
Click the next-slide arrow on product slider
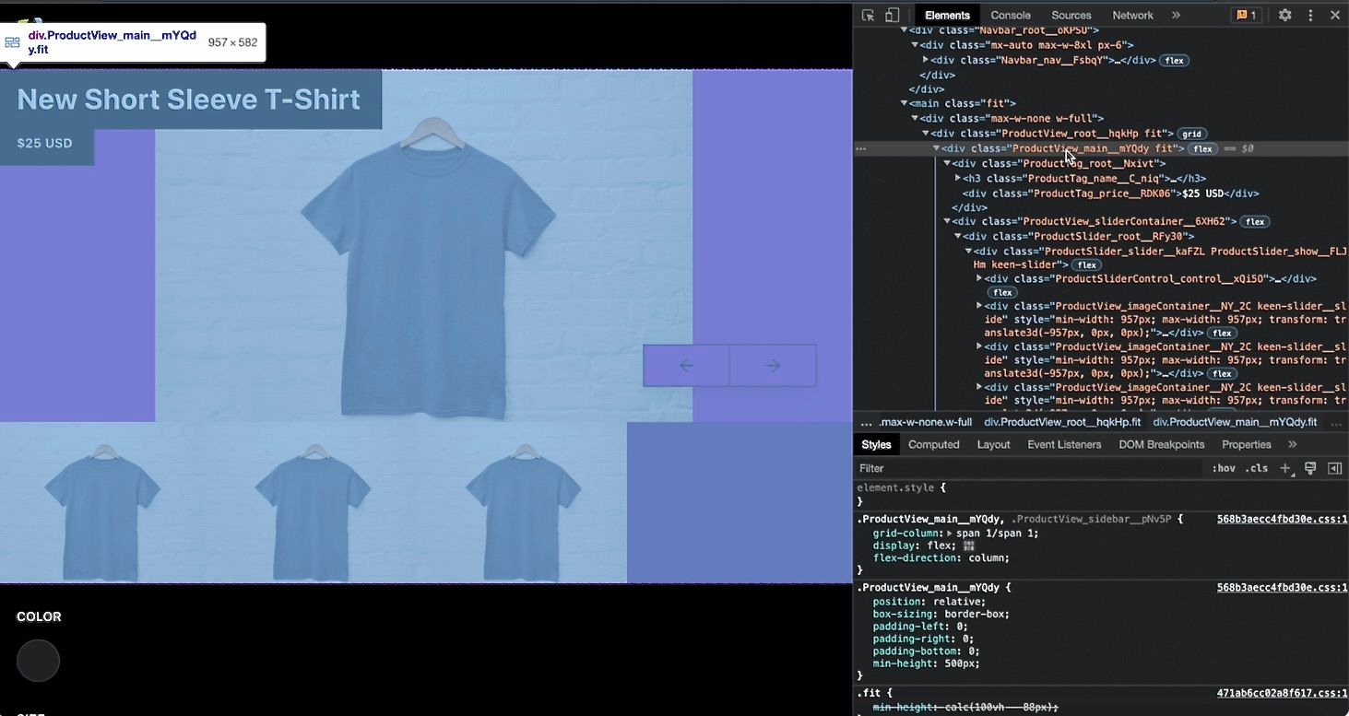[773, 365]
